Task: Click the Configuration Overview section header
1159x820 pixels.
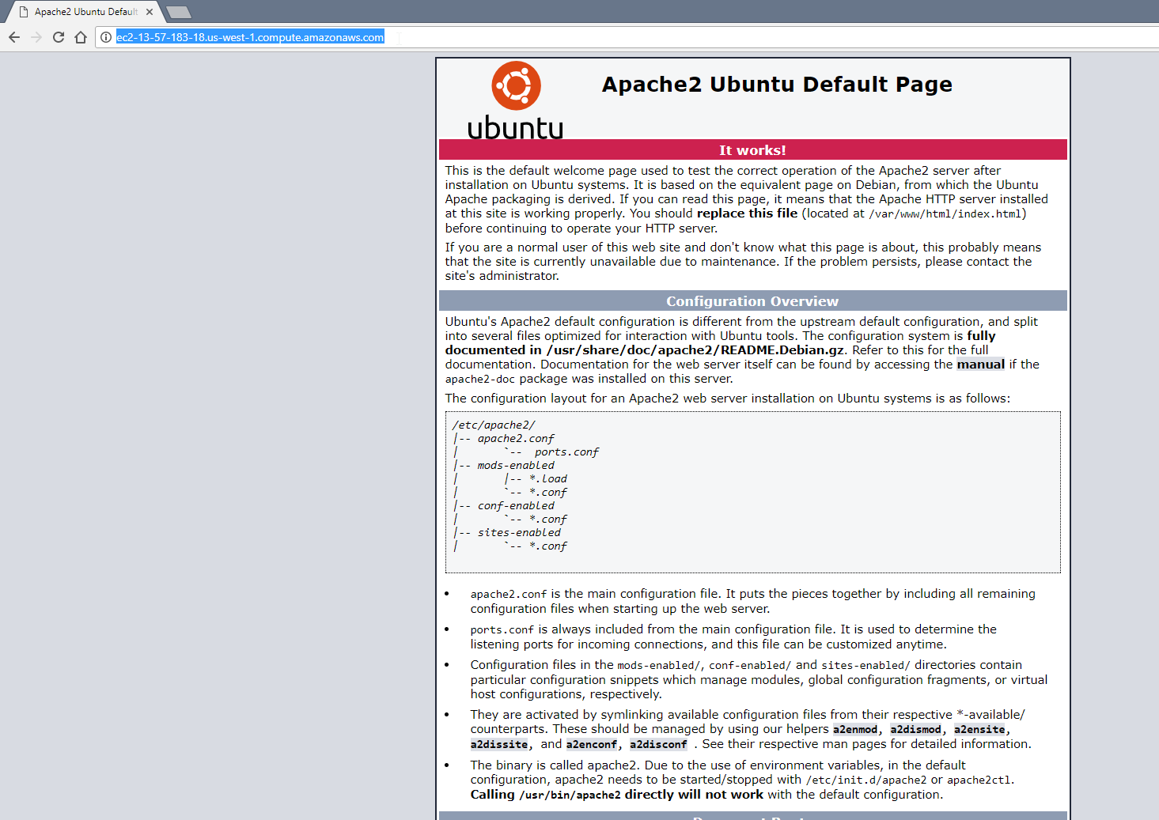Action: [x=753, y=301]
